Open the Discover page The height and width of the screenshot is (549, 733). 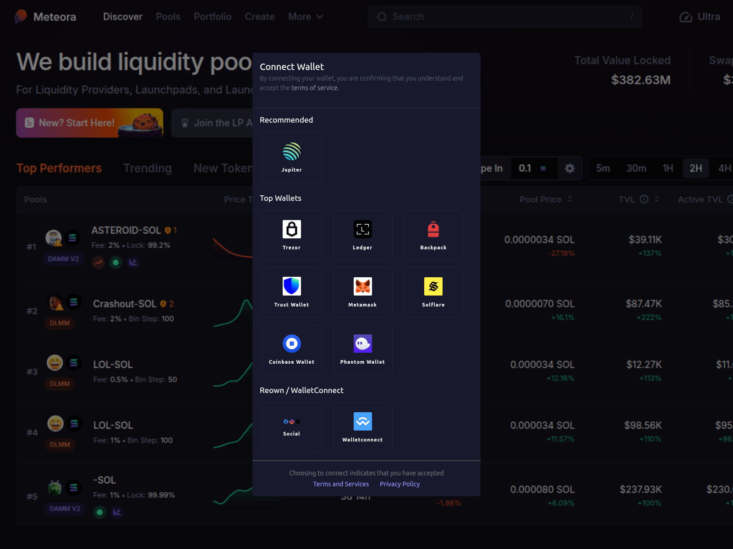(123, 17)
